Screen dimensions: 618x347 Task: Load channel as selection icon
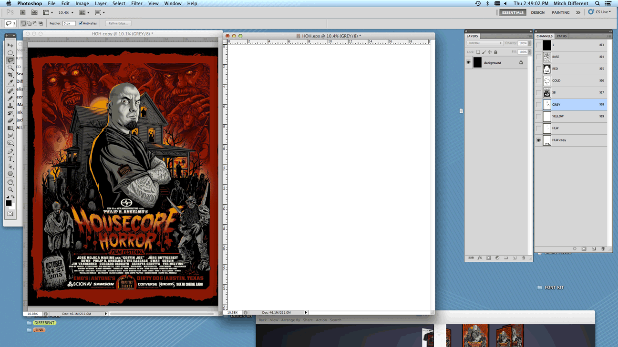coord(575,249)
